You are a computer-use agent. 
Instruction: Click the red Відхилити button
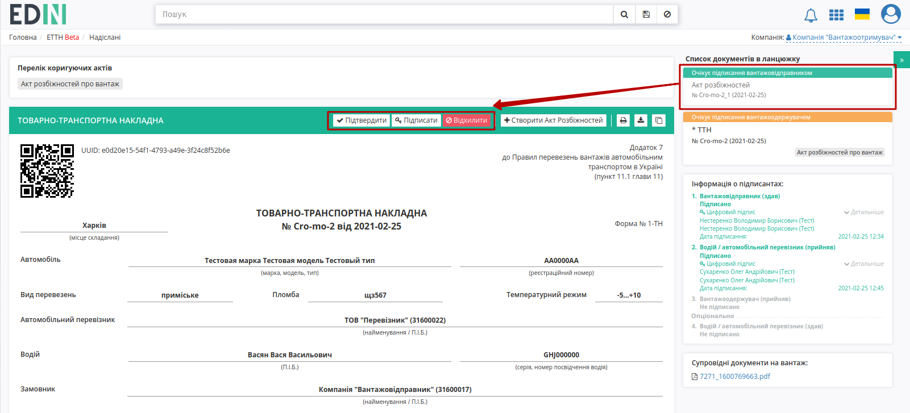pyautogui.click(x=467, y=120)
